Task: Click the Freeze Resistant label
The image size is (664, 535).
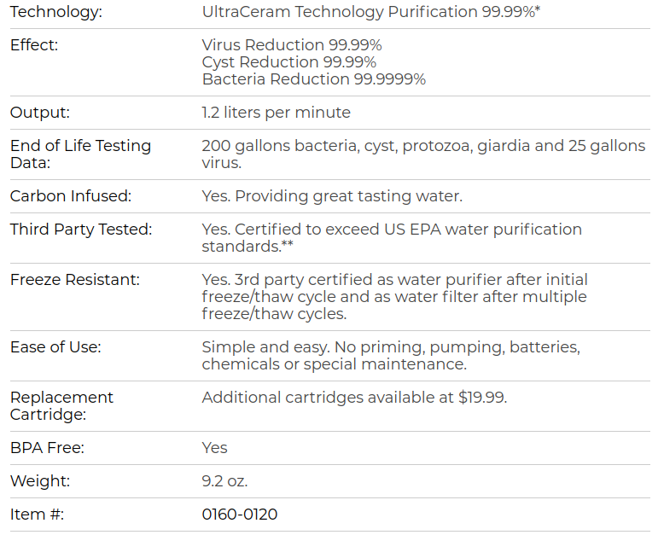Action: [75, 280]
